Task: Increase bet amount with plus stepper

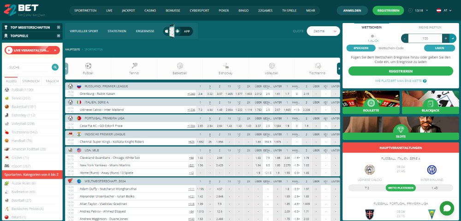Action: tap(445, 38)
